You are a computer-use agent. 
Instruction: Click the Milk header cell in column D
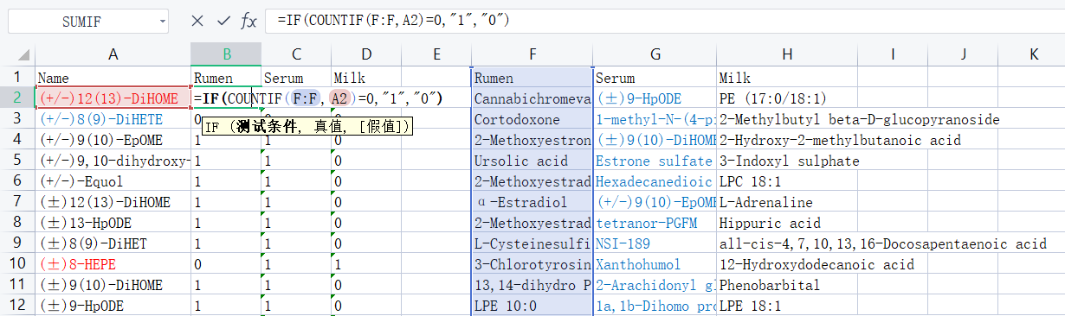point(365,78)
